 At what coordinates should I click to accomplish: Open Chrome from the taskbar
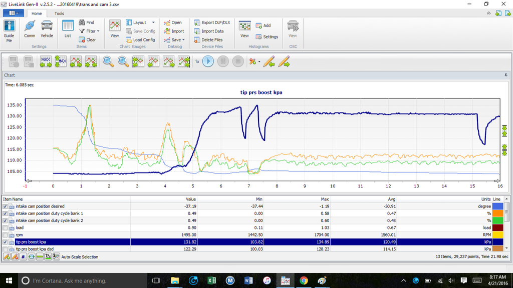tap(304, 280)
